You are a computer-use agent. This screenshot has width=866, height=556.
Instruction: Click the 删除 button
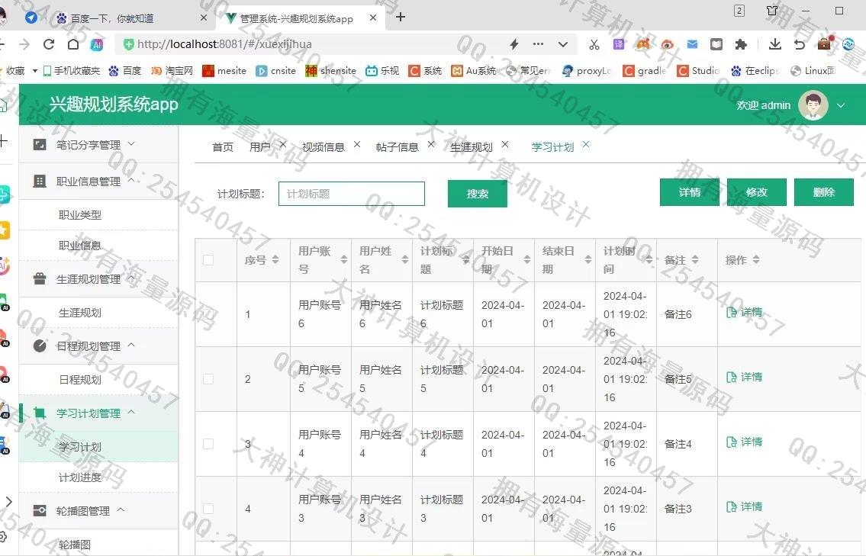823,192
